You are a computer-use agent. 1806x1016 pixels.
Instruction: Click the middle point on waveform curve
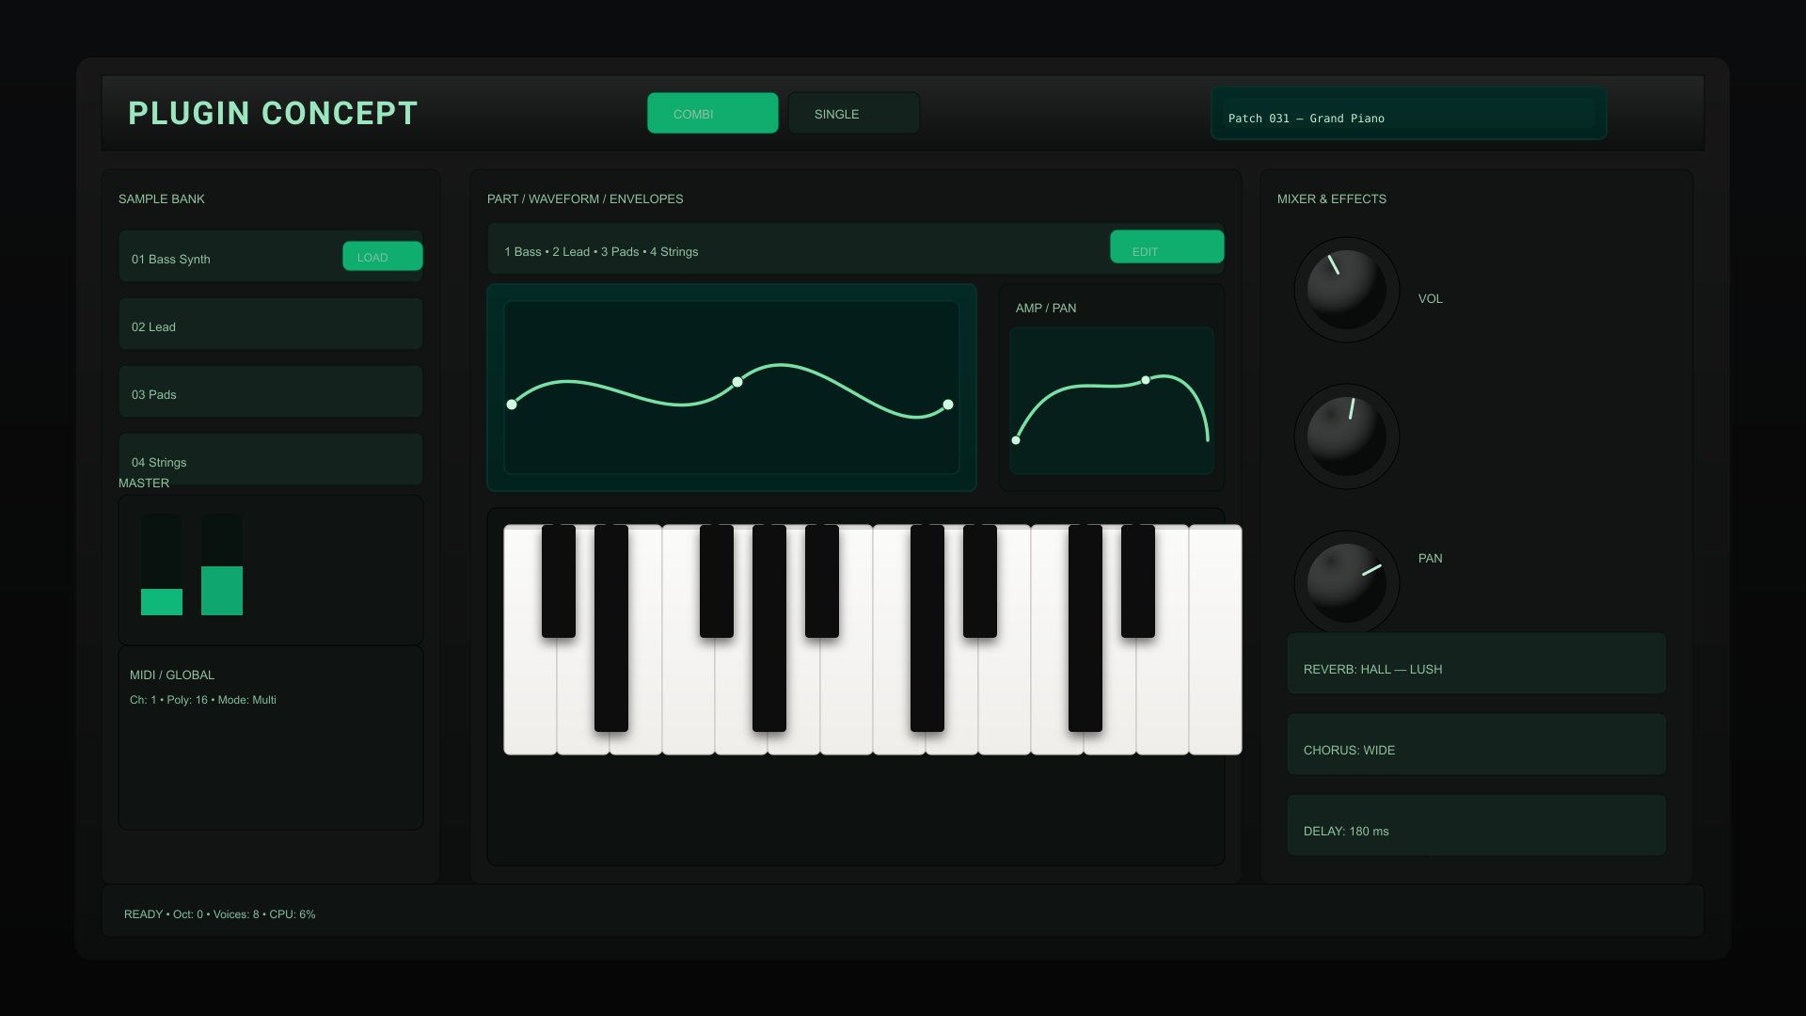coord(737,382)
